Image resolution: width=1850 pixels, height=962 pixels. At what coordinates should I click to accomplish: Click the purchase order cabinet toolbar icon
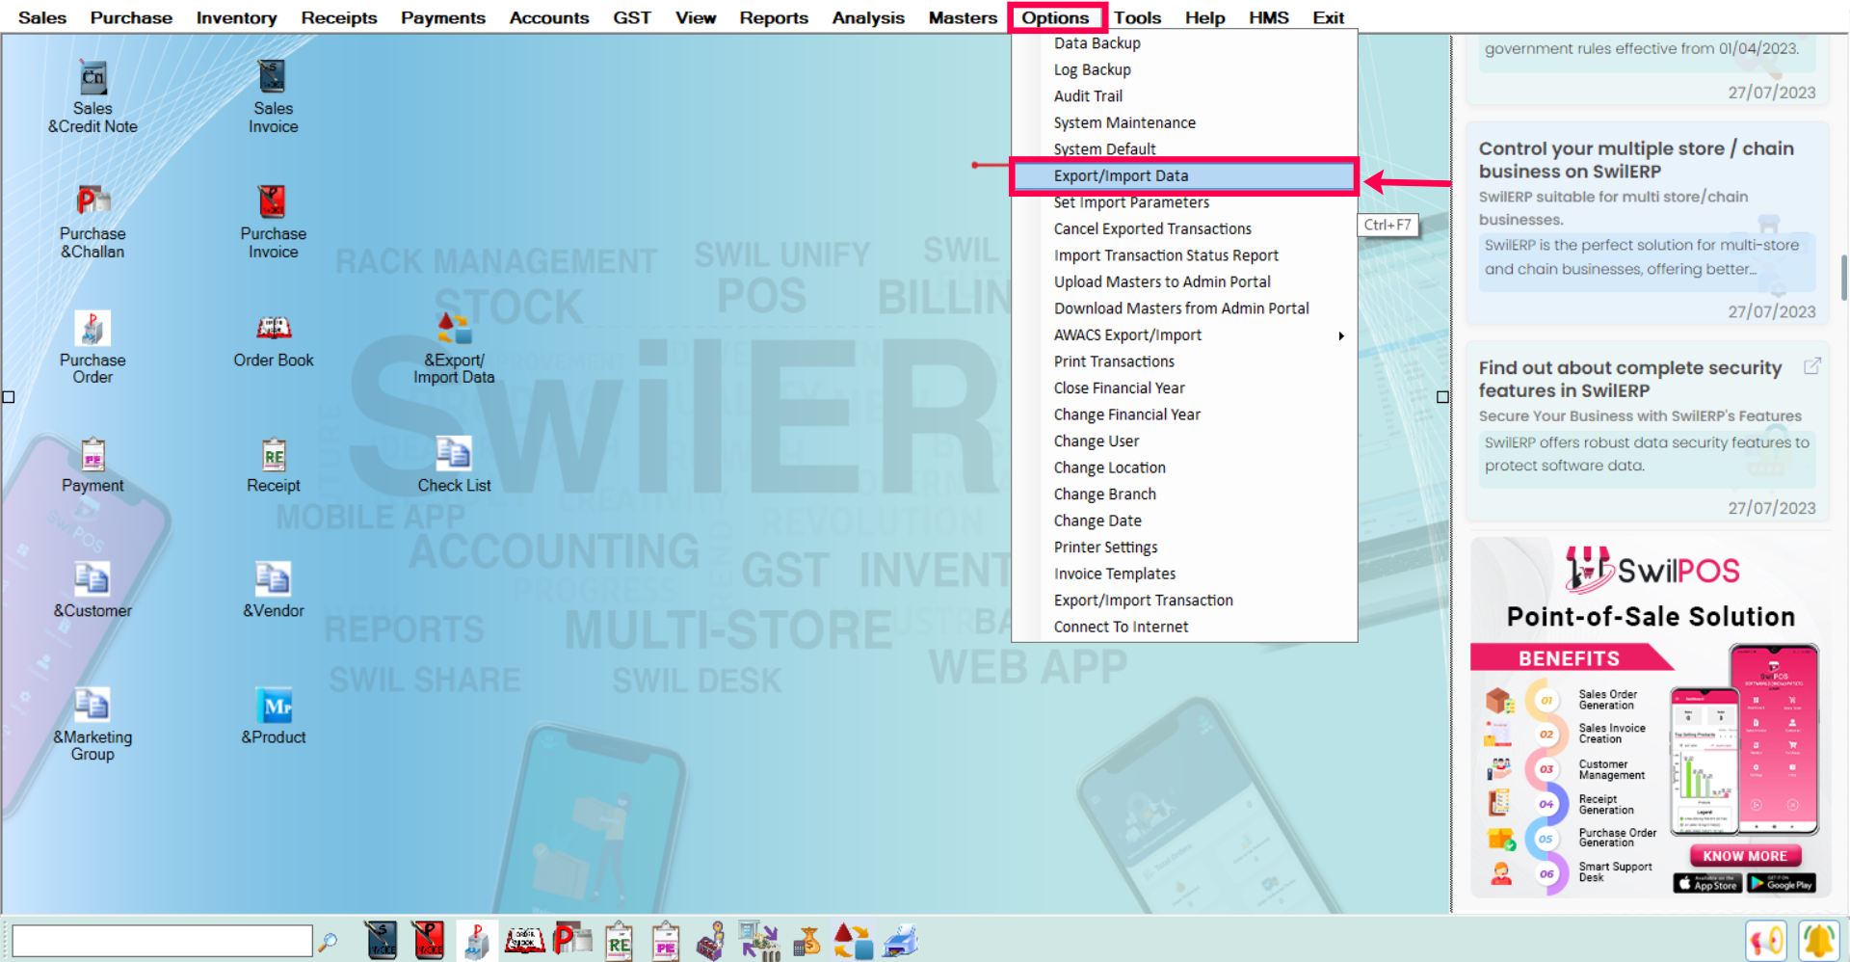476,940
